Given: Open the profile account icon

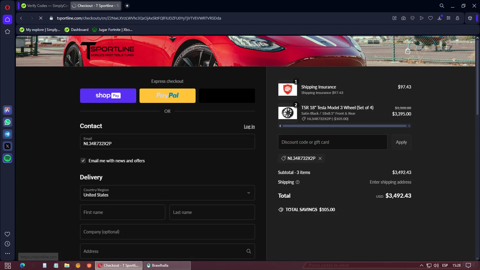Looking at the screenshot, I should (x=457, y=18).
